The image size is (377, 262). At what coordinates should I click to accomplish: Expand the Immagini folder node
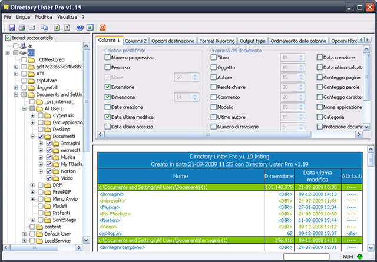click(41, 143)
